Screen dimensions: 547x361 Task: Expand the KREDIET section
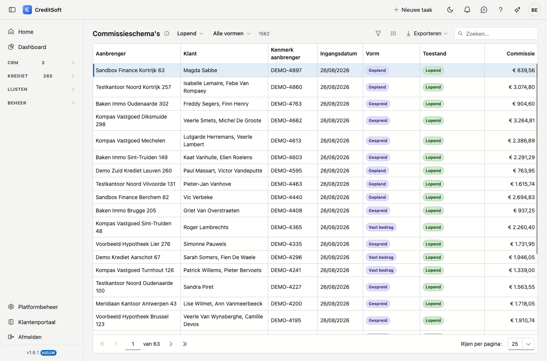(x=41, y=76)
